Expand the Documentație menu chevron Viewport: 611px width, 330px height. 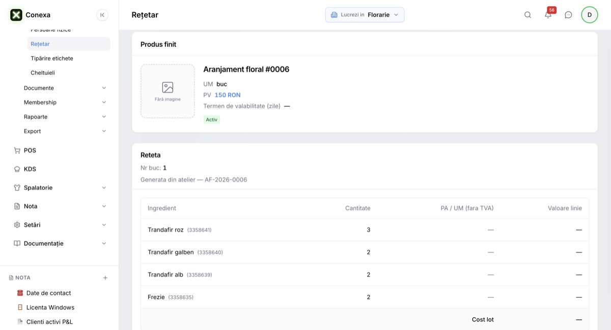tap(104, 244)
